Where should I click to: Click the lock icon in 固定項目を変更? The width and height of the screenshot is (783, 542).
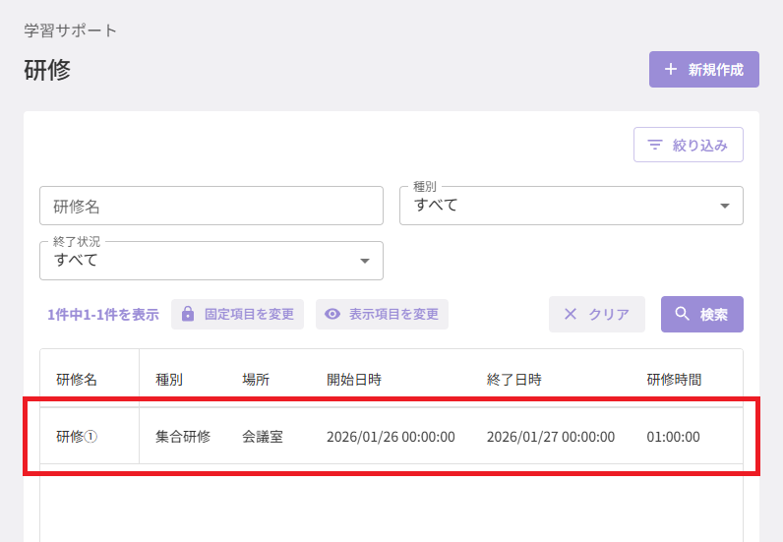[188, 314]
